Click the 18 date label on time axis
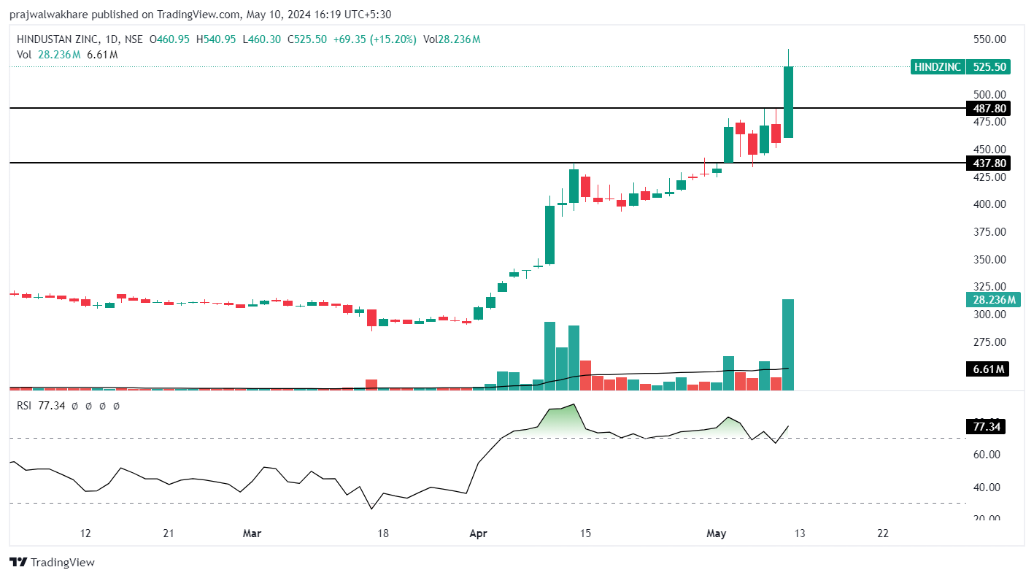Viewport: 1034px width, 578px height. tap(383, 533)
